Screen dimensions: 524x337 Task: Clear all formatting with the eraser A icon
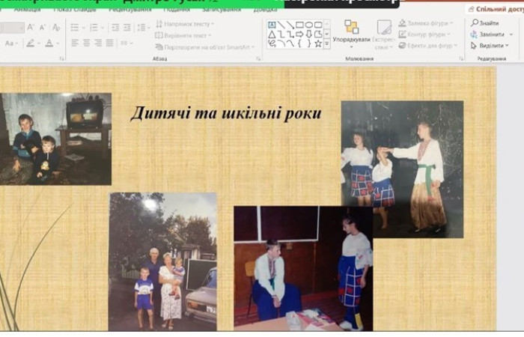56,27
